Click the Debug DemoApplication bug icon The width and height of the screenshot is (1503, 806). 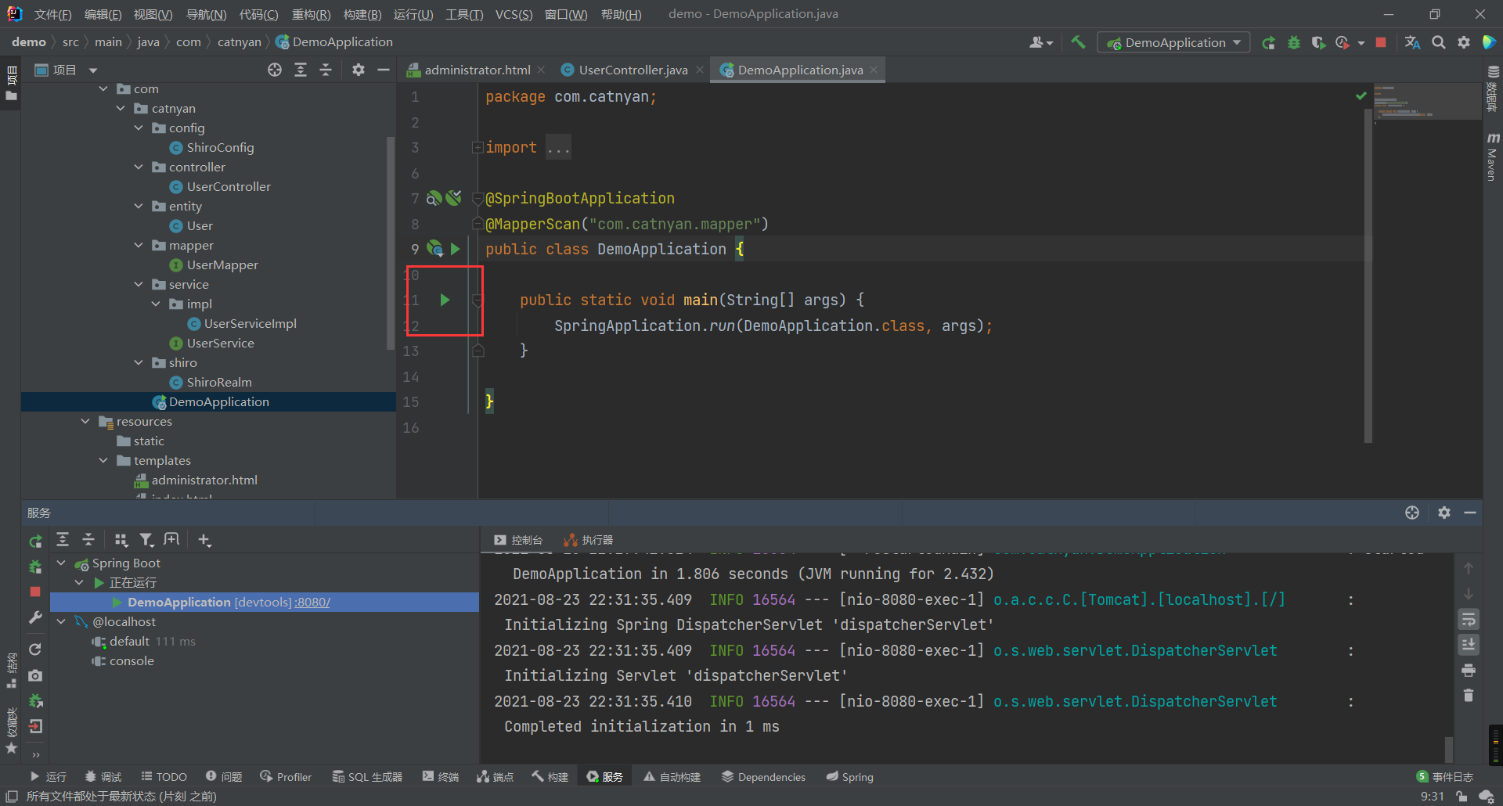click(x=1293, y=42)
